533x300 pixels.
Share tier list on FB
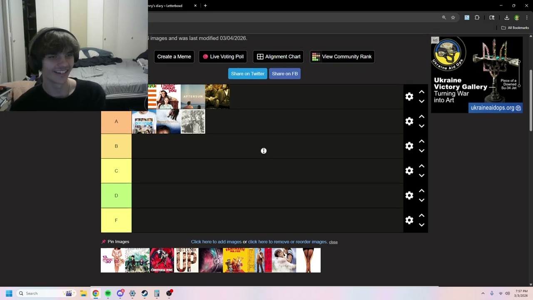pos(285,74)
